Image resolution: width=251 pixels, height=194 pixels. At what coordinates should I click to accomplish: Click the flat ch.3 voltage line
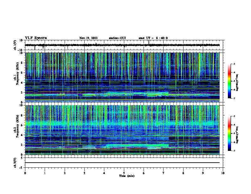(122, 163)
